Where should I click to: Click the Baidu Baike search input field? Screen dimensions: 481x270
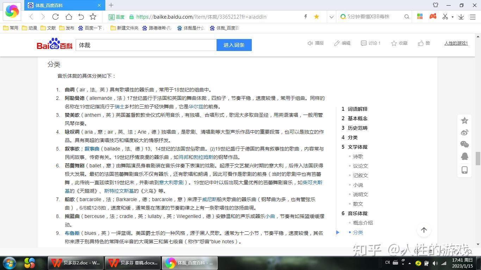[x=146, y=45]
